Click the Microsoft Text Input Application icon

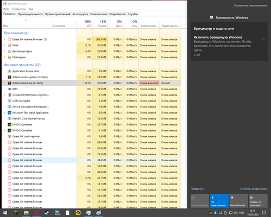[10, 113]
